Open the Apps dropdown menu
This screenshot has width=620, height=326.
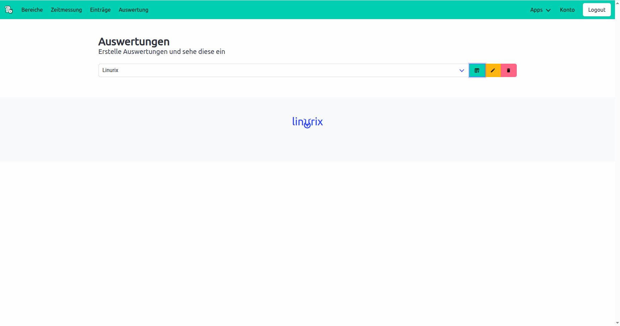pos(540,10)
